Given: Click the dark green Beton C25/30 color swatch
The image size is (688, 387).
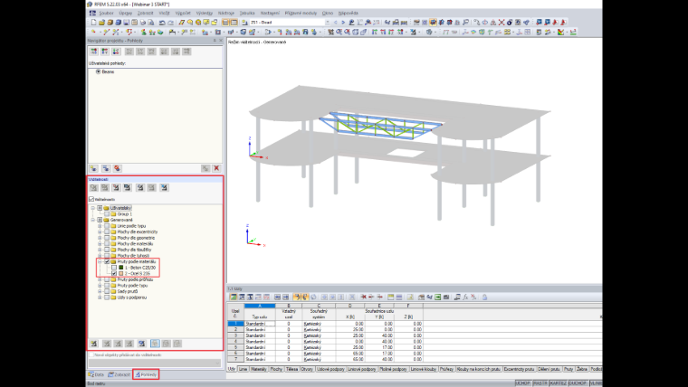Looking at the screenshot, I should coord(121,268).
